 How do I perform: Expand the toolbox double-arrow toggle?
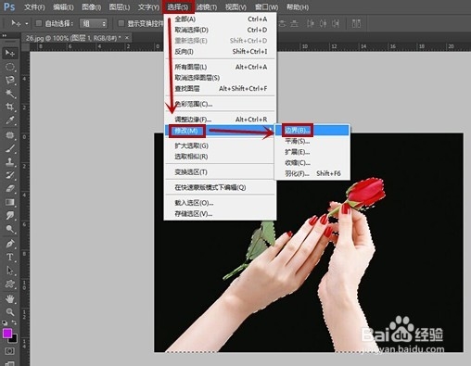tap(5, 35)
